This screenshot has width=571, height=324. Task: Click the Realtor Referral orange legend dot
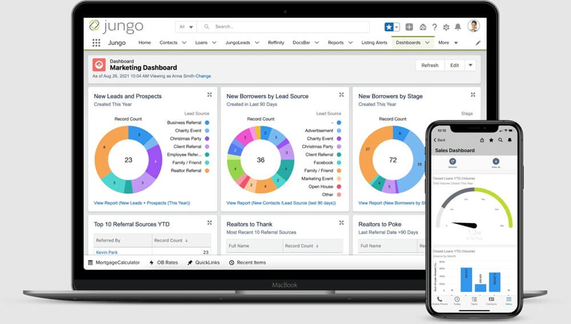coord(207,170)
